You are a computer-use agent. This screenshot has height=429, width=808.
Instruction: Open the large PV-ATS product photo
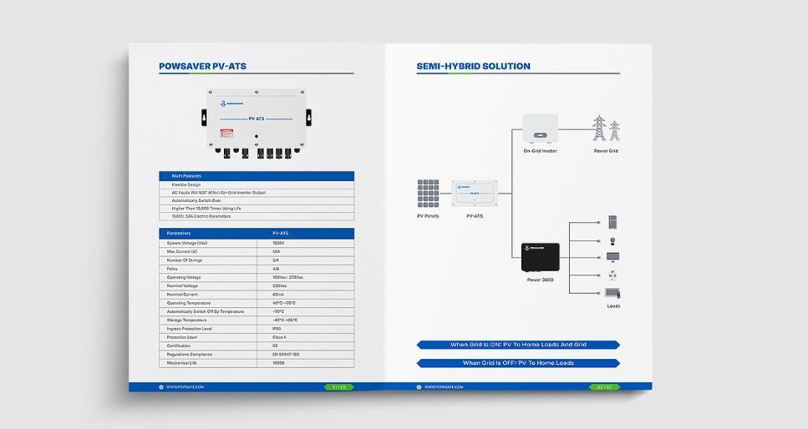pyautogui.click(x=257, y=124)
